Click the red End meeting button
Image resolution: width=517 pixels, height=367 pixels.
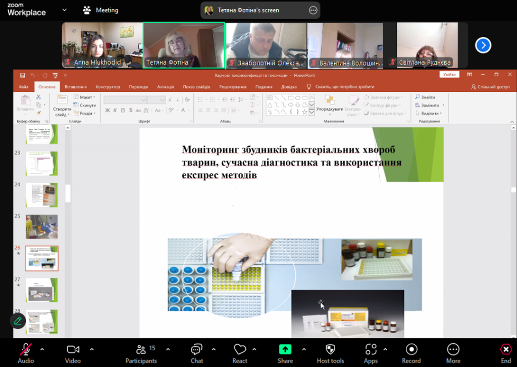tap(505, 350)
